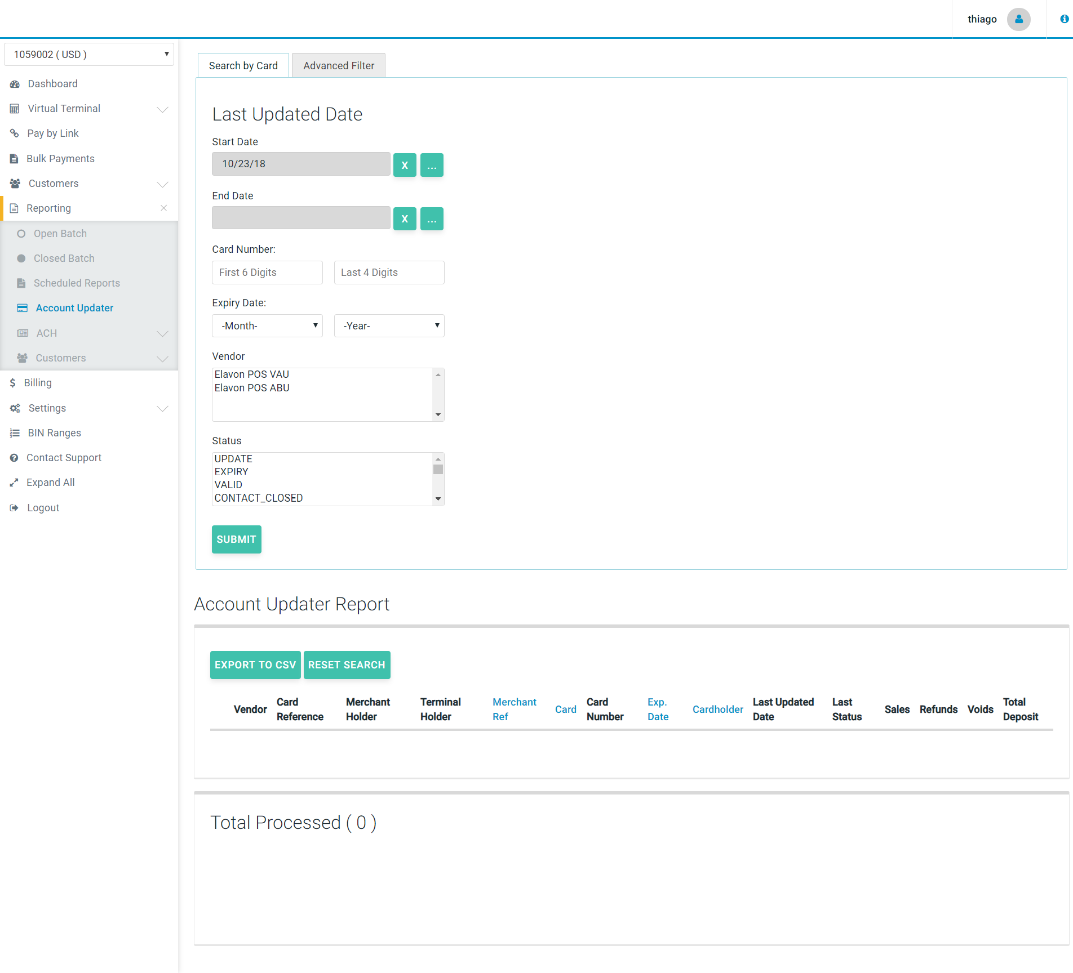Screen dimensions: 1073x973
Task: Open Closed Batch report menu item
Action: tap(64, 258)
